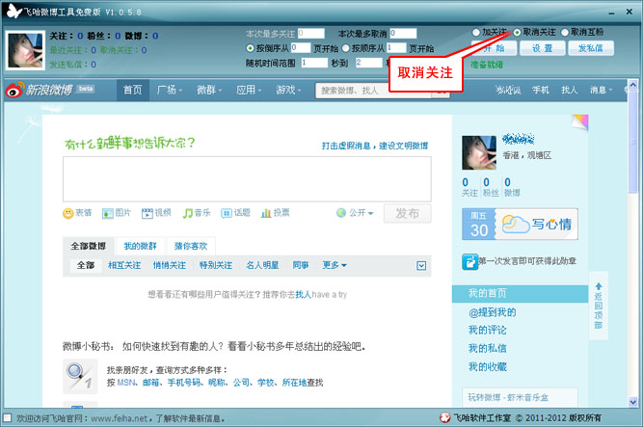Select the 取消互粉 radio option
This screenshot has width=643, height=427.
[565, 32]
